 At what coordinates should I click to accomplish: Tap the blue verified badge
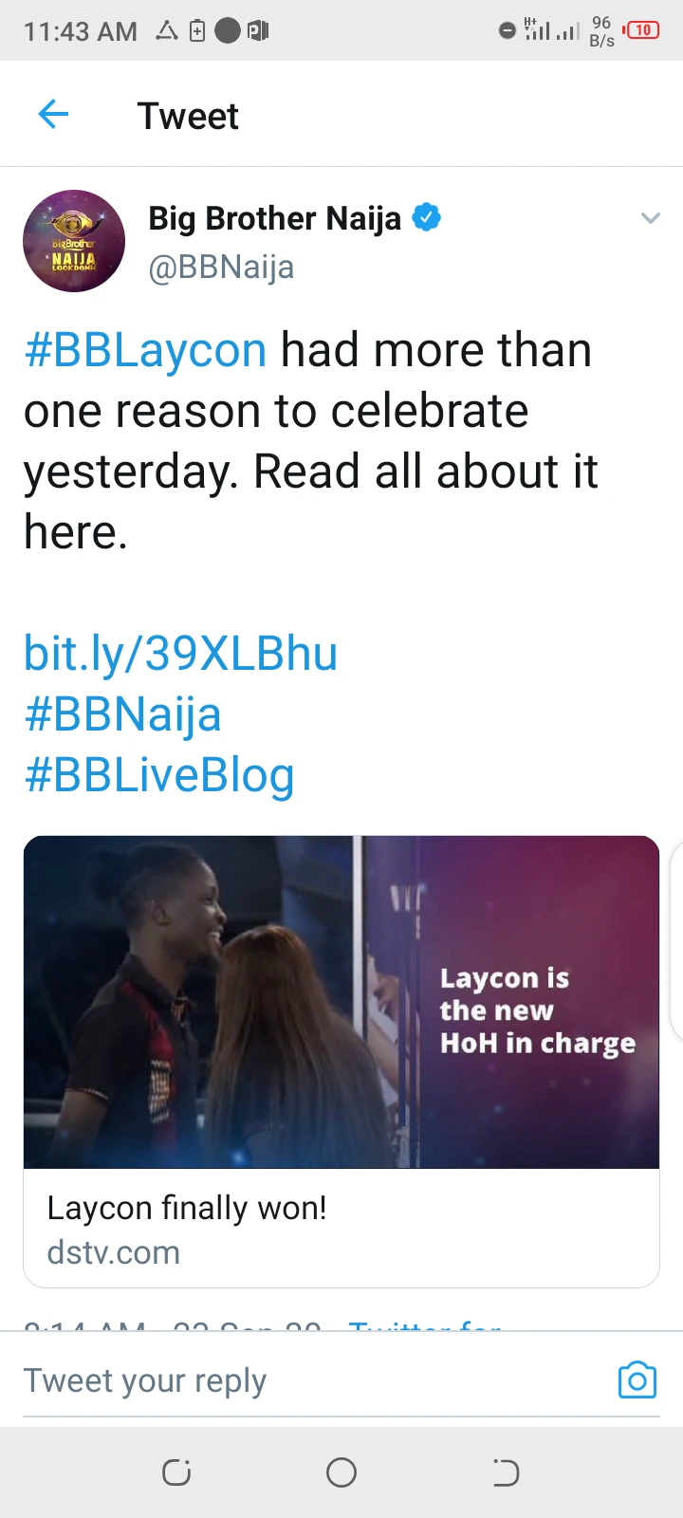[x=427, y=217]
